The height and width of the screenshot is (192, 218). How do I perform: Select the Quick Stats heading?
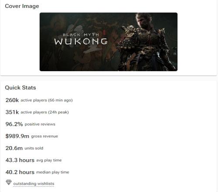point(20,88)
